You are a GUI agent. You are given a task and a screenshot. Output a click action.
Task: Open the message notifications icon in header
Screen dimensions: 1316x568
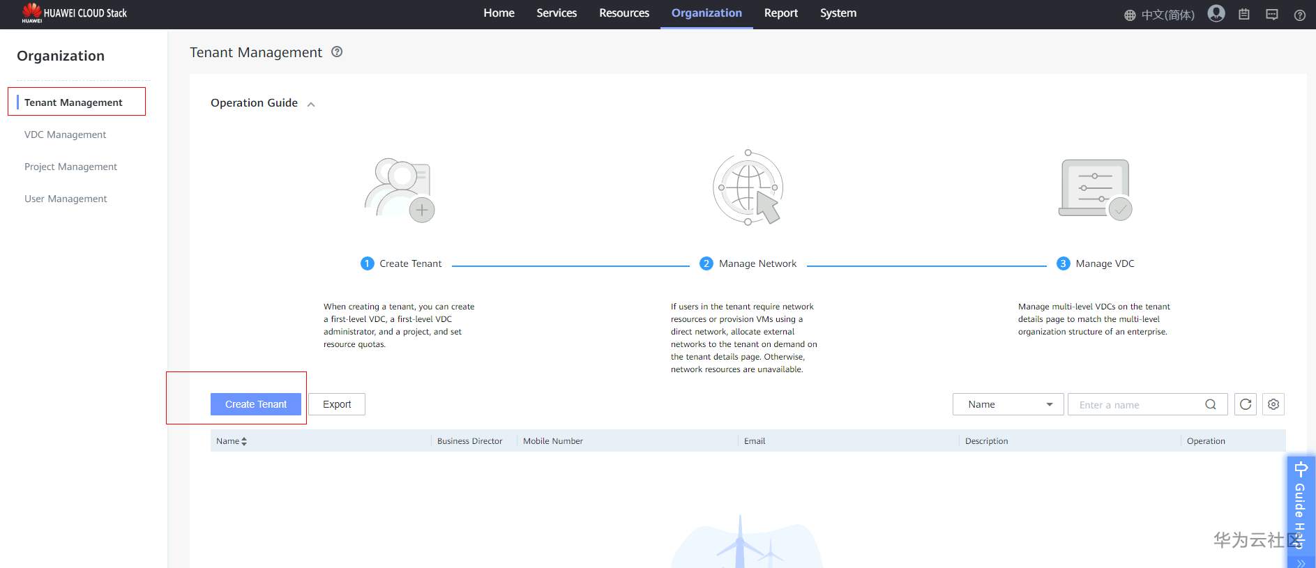[1272, 15]
